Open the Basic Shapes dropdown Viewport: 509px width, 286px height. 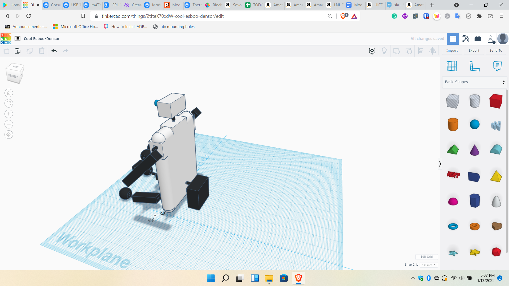474,82
